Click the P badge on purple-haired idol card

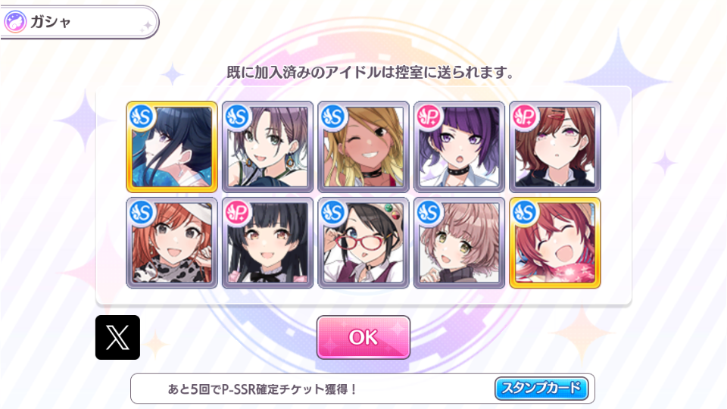click(x=429, y=117)
